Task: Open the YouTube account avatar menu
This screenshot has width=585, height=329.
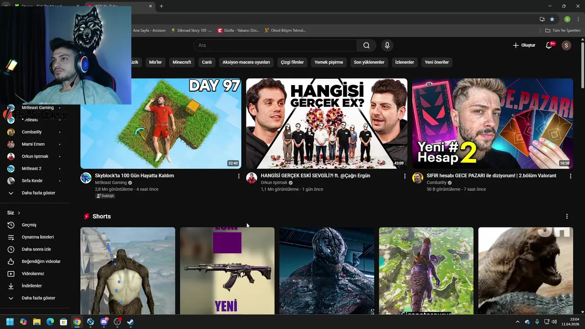Action: (566, 45)
